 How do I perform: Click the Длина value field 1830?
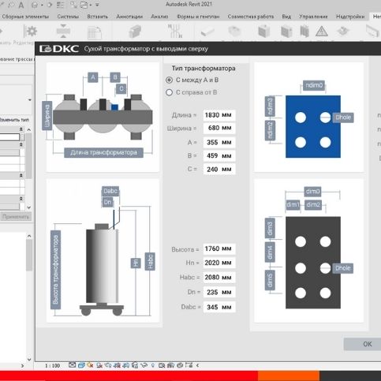[219, 115]
